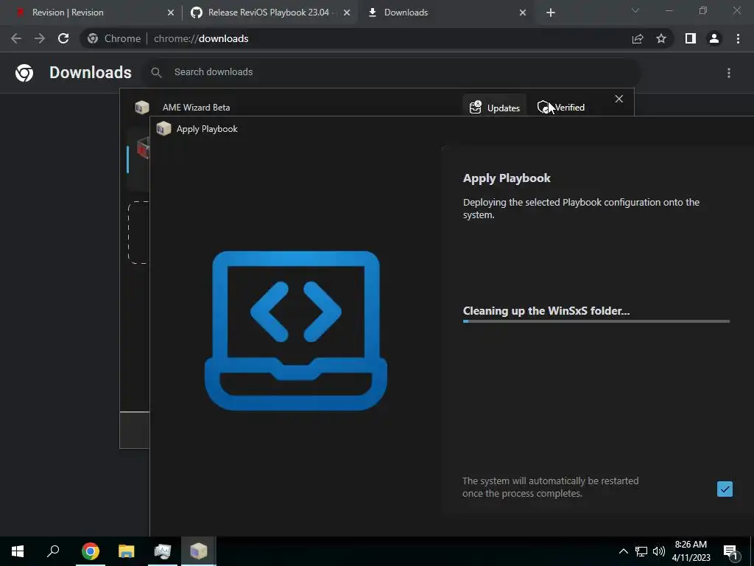Click the "Cleaning up the WinSxS folder..." status
The height and width of the screenshot is (566, 754).
tap(546, 311)
